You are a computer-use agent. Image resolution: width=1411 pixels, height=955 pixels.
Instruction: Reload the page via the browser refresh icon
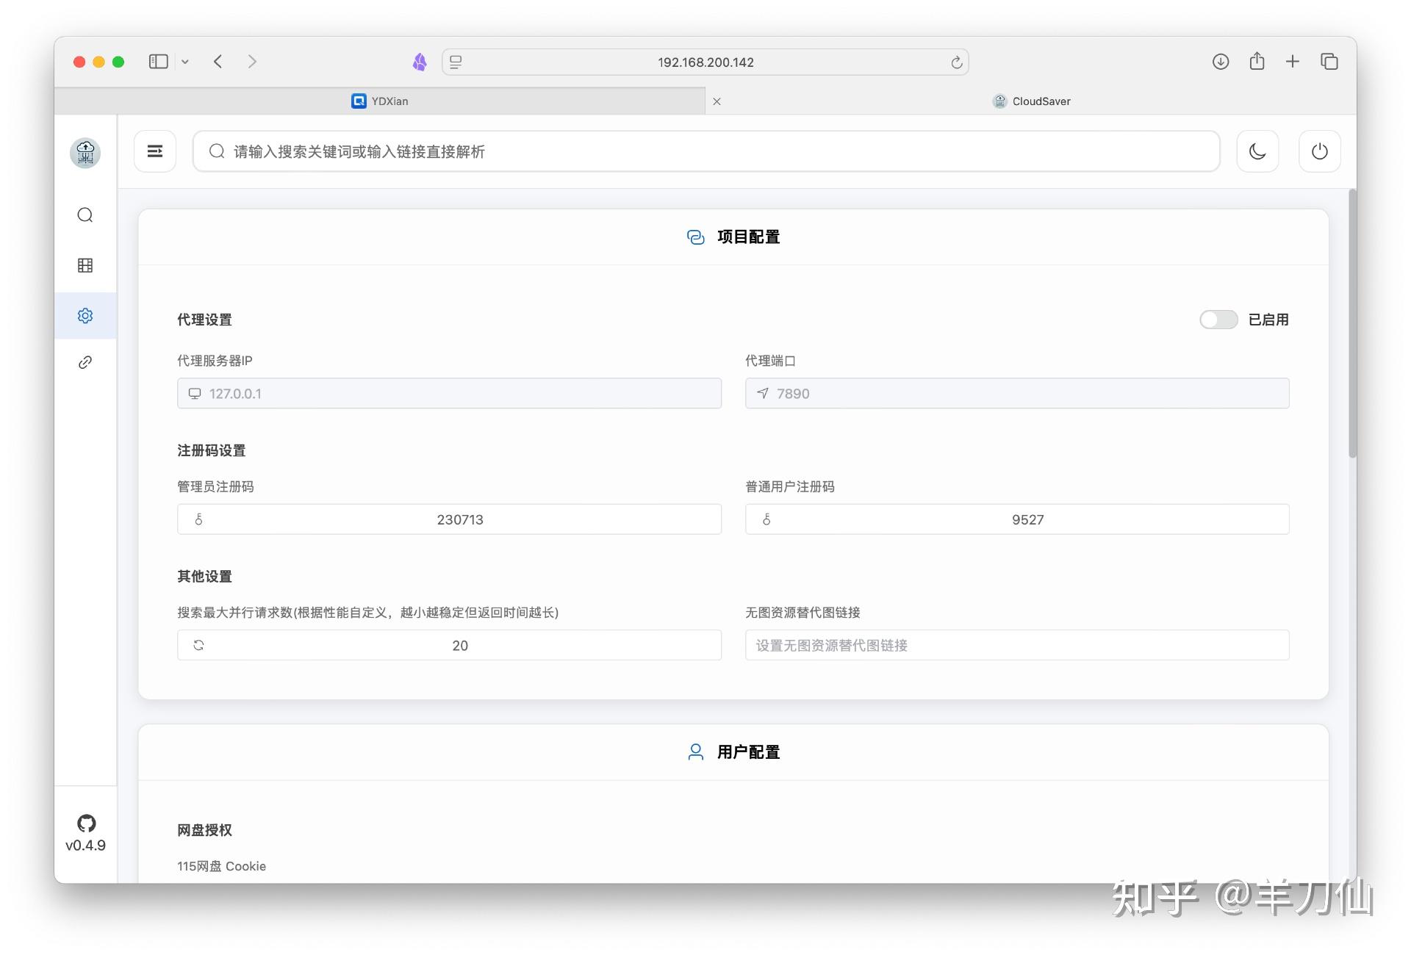[x=956, y=62]
